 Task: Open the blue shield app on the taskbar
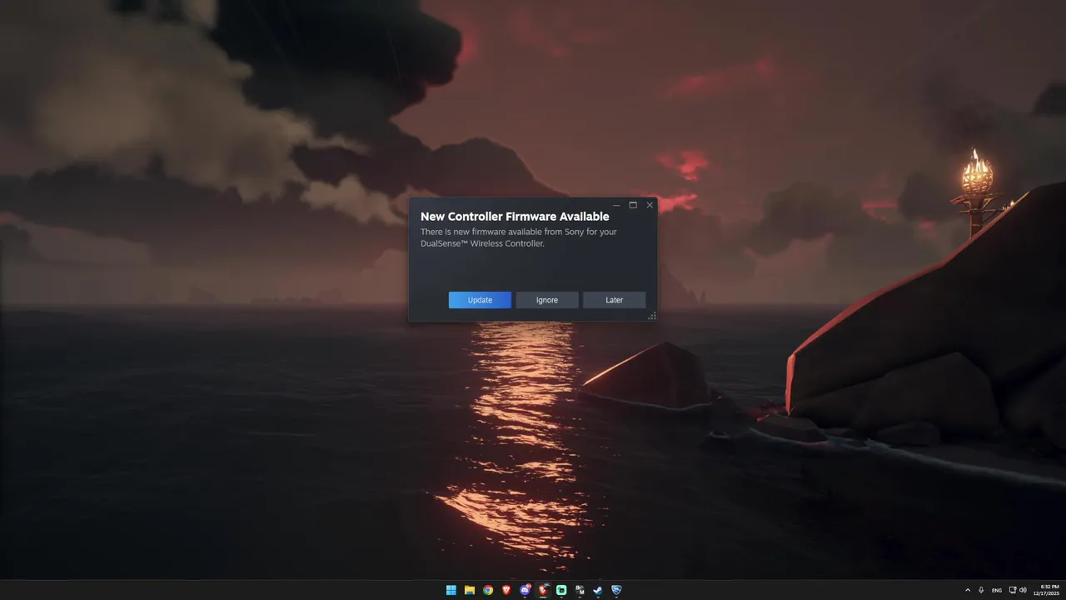[x=616, y=590]
